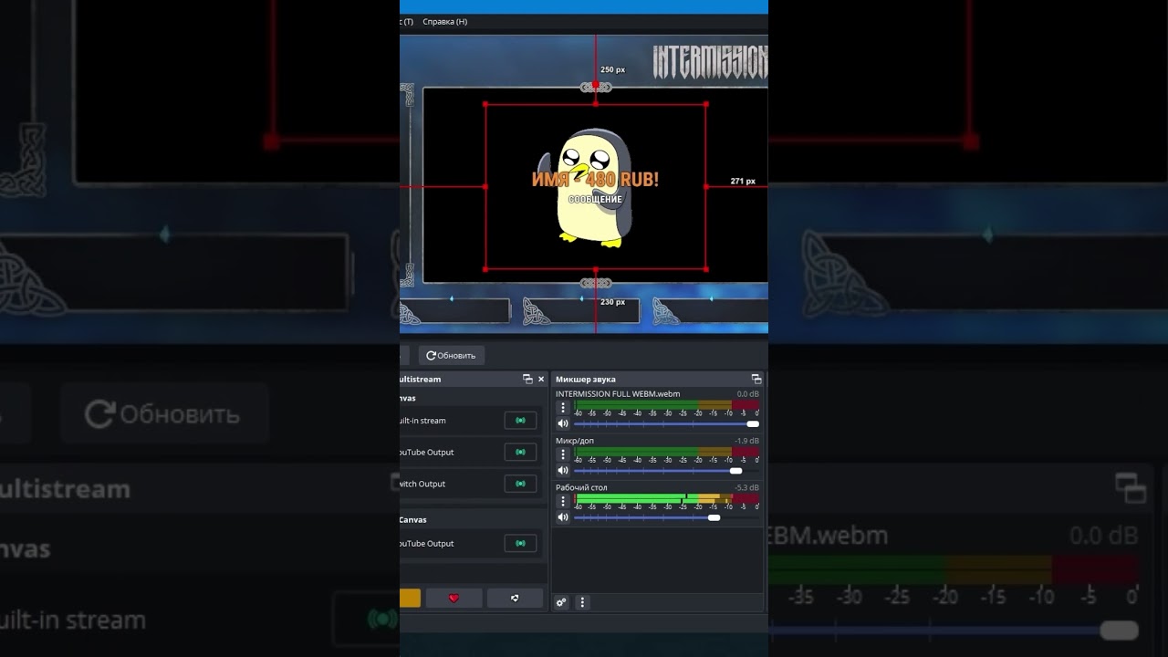
Task: Mute the INTERMISSION FULL WEBM.webm track
Action: pyautogui.click(x=563, y=423)
